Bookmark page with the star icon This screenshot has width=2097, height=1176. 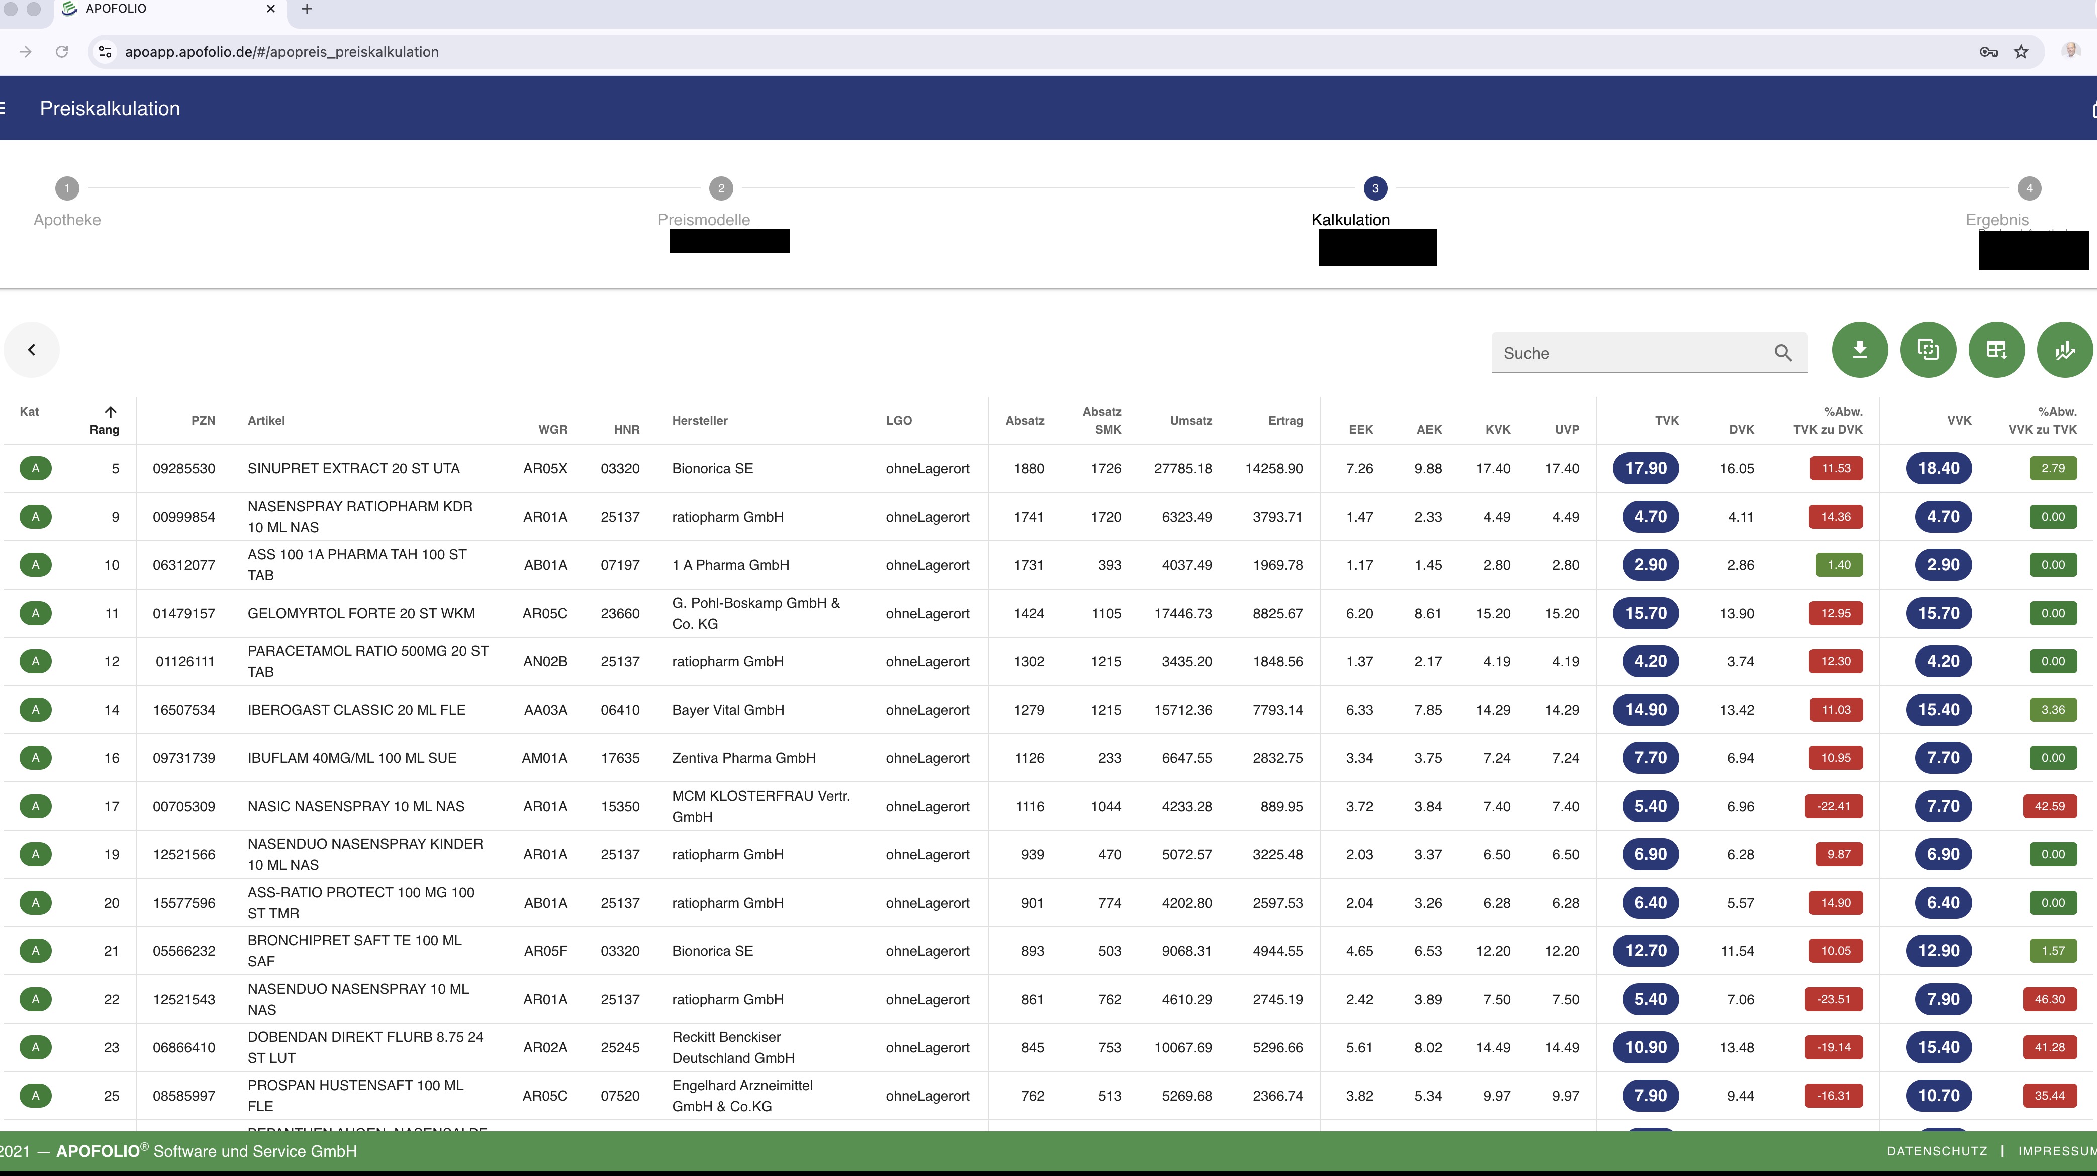(x=2021, y=52)
